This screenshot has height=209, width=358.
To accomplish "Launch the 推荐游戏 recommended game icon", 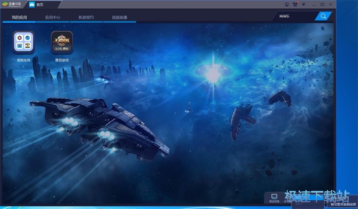I will point(62,42).
